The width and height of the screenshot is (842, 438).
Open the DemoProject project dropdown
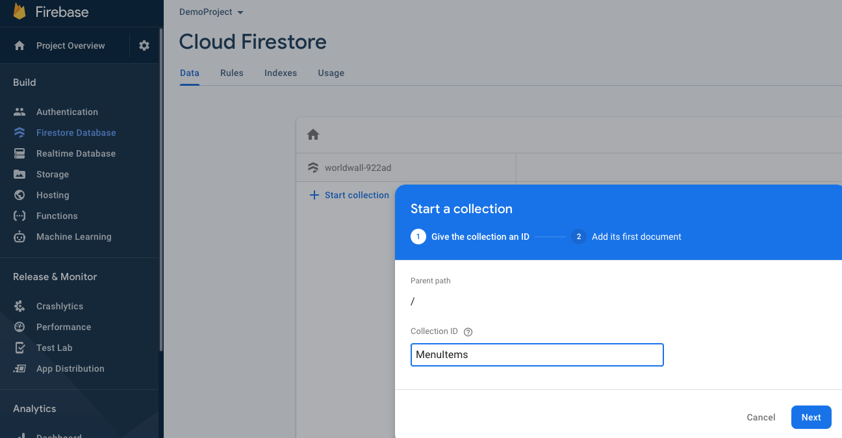click(211, 12)
